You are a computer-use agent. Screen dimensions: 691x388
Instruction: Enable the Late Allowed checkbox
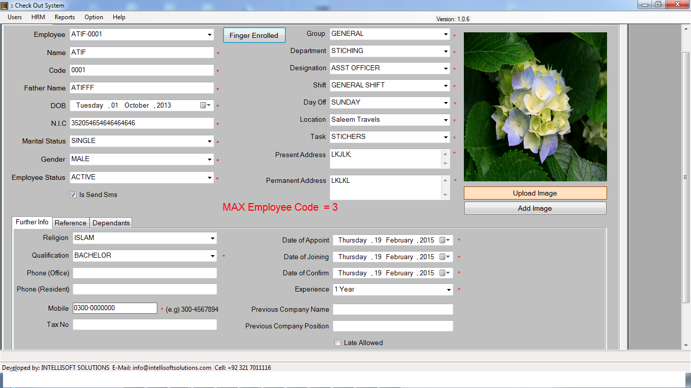coord(338,343)
